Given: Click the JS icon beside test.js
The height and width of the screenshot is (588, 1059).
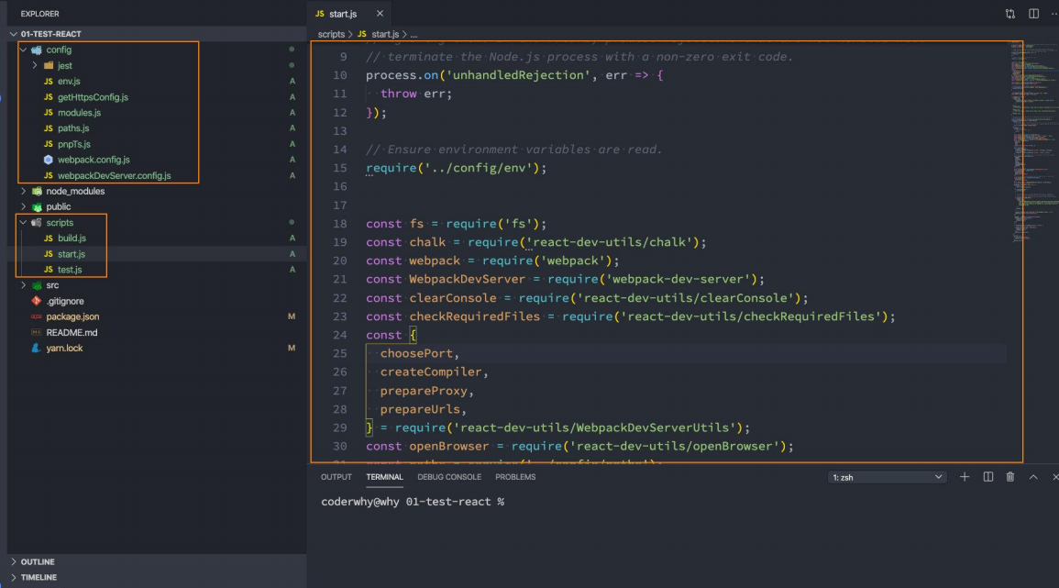Looking at the screenshot, I should pos(48,270).
